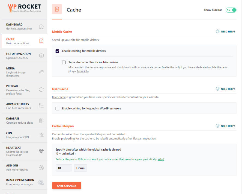Screen dimensions: 242x194
Task: Enable caching for logged-in WordPress users
Action: [57, 108]
